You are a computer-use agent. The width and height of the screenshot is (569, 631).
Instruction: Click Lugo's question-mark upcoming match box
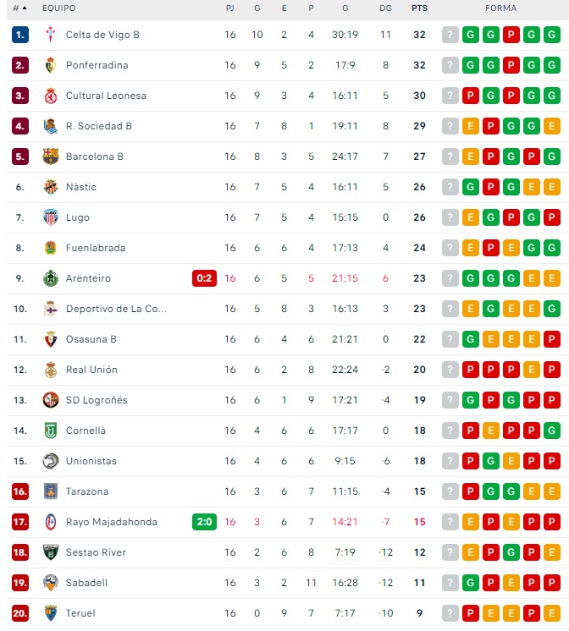(450, 217)
